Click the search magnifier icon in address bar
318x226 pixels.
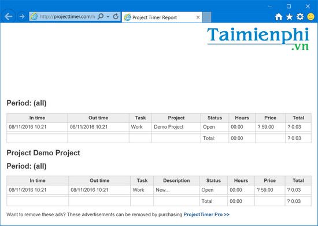(101, 16)
